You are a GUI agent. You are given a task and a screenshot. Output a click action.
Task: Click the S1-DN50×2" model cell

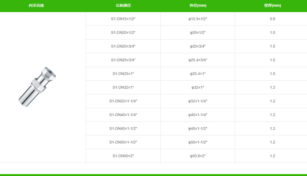point(123,156)
